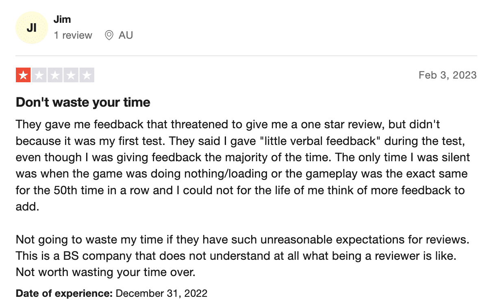The height and width of the screenshot is (307, 491).
Task: Click the fifth grey rating star
Action: tap(87, 75)
